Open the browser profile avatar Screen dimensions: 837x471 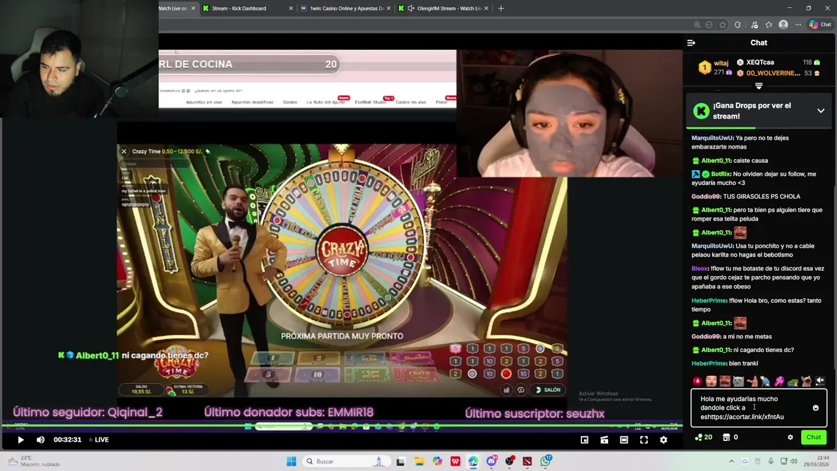783,25
